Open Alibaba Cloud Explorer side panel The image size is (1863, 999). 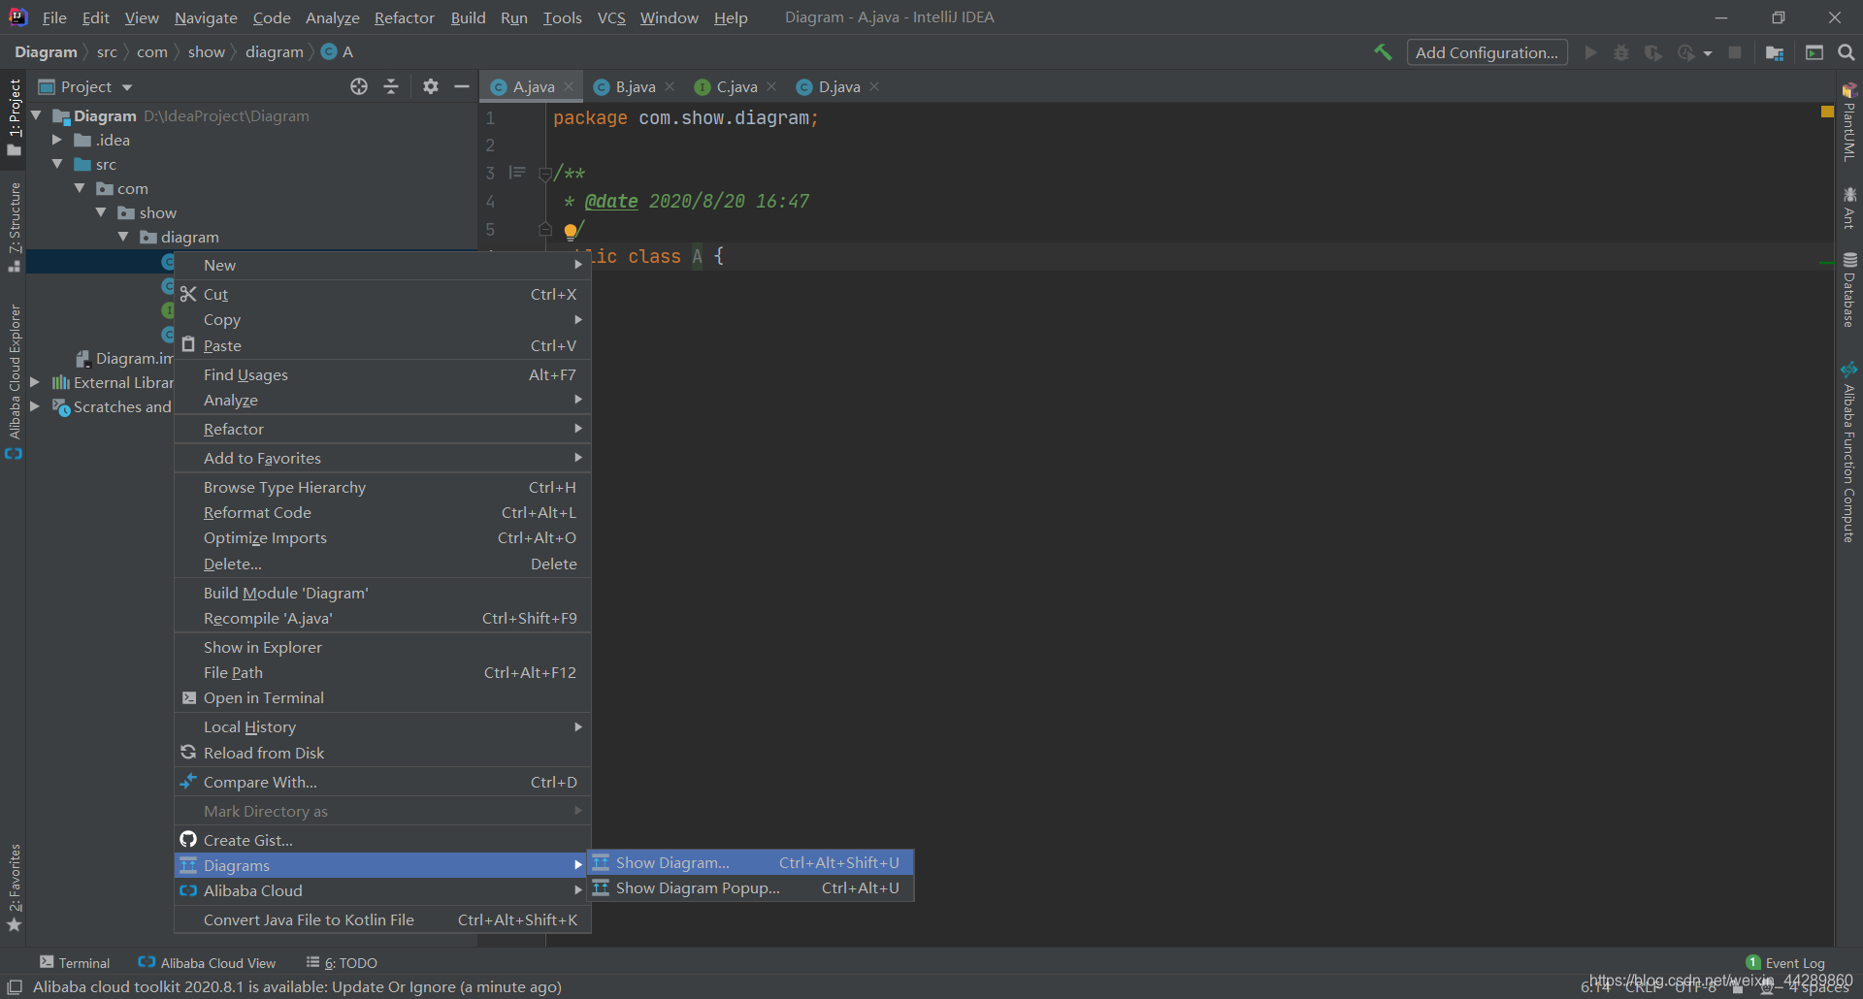[x=15, y=381]
